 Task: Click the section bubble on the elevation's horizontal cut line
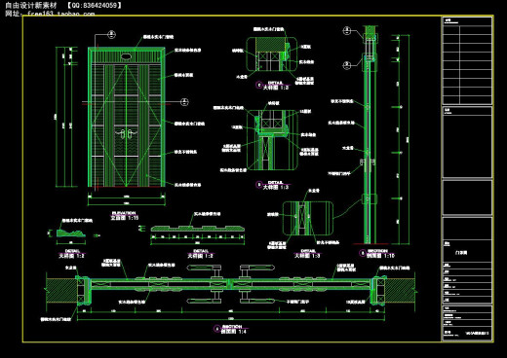(x=184, y=102)
